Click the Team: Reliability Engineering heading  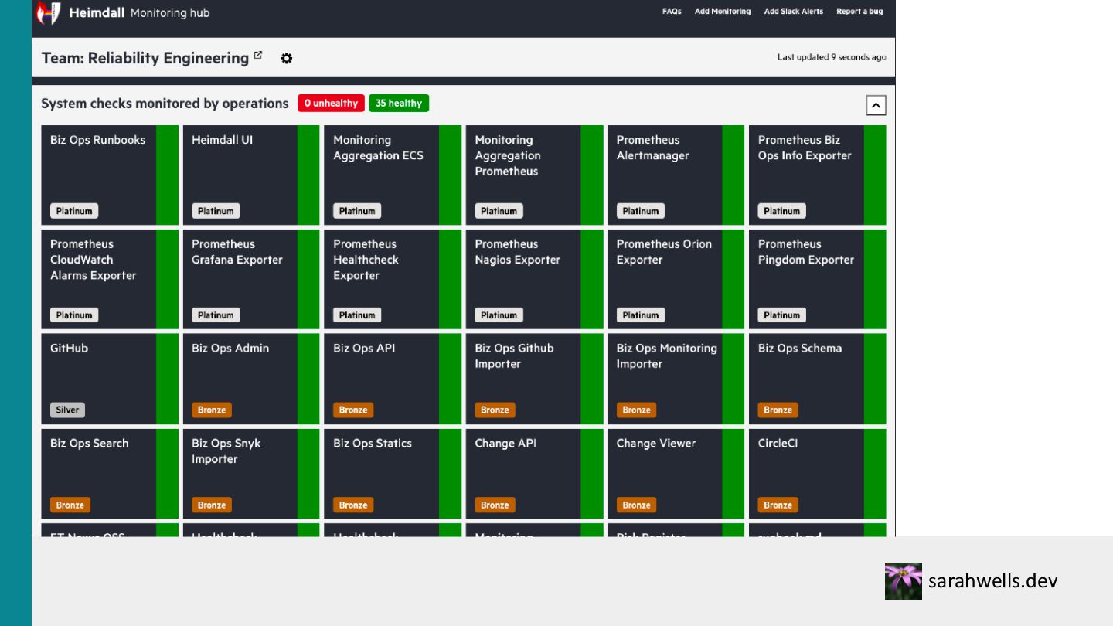pos(145,58)
